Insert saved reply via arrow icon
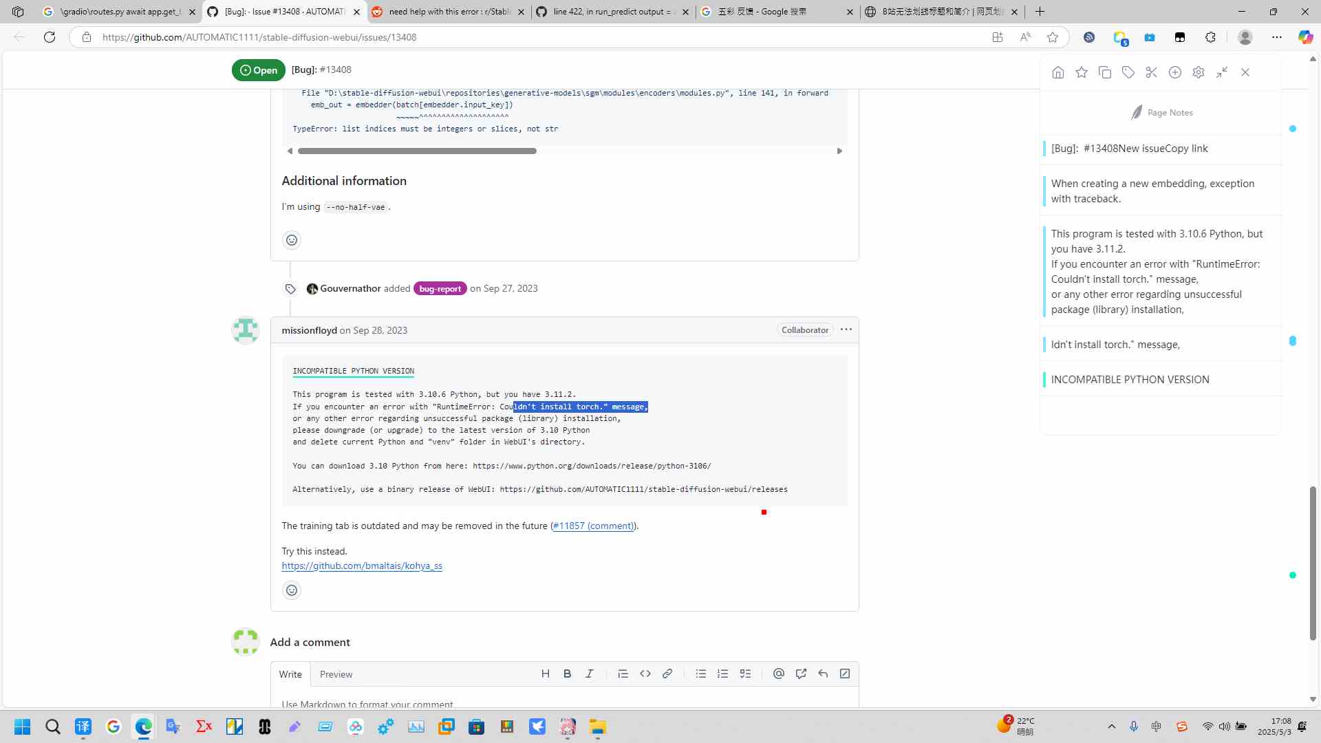1321x743 pixels. tap(823, 674)
